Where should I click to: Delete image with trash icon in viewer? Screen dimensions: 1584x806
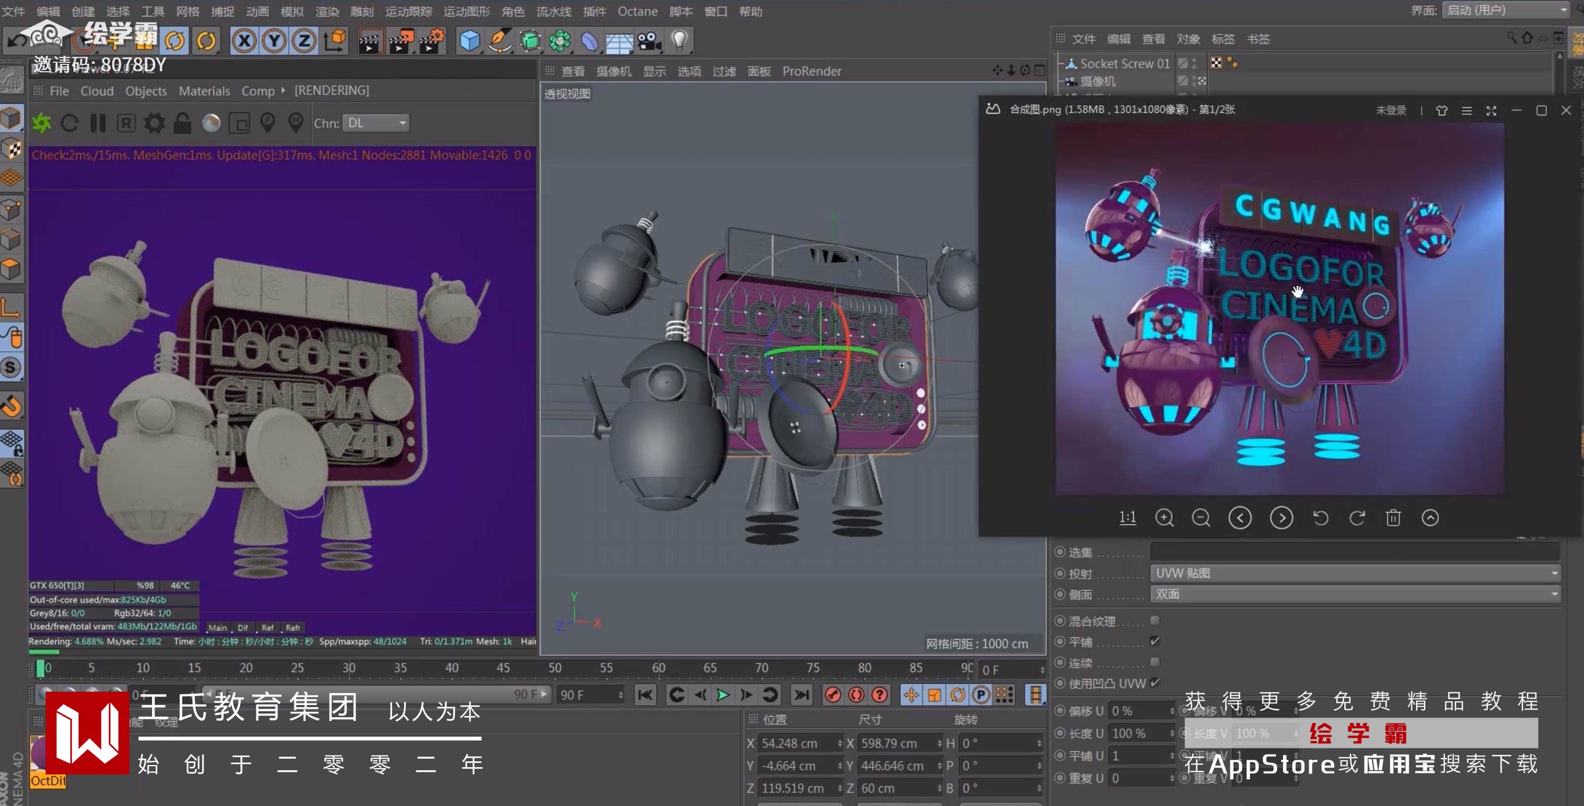1393,518
